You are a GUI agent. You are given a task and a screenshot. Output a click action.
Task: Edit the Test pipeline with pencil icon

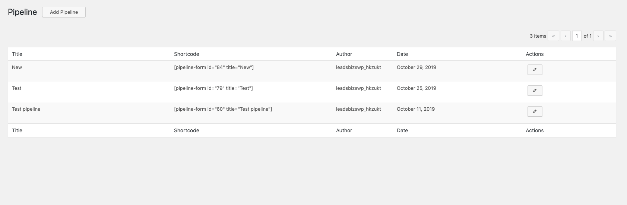point(535,91)
